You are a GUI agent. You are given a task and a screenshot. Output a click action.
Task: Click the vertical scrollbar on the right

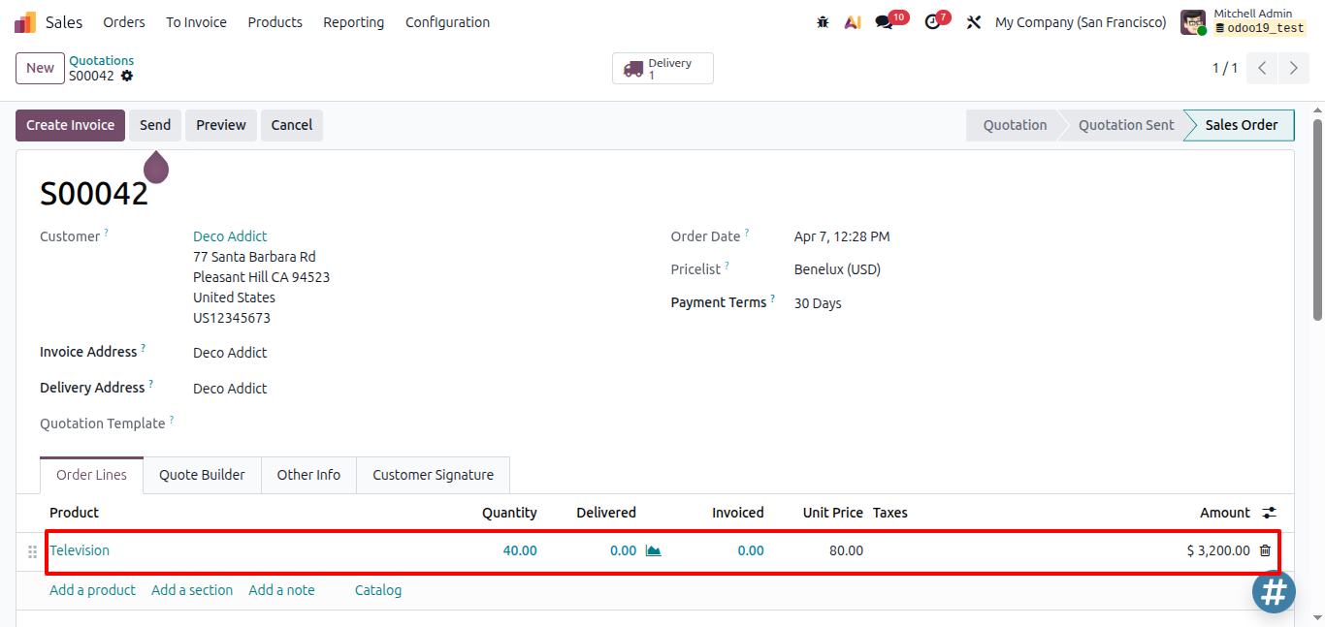pyautogui.click(x=1317, y=220)
